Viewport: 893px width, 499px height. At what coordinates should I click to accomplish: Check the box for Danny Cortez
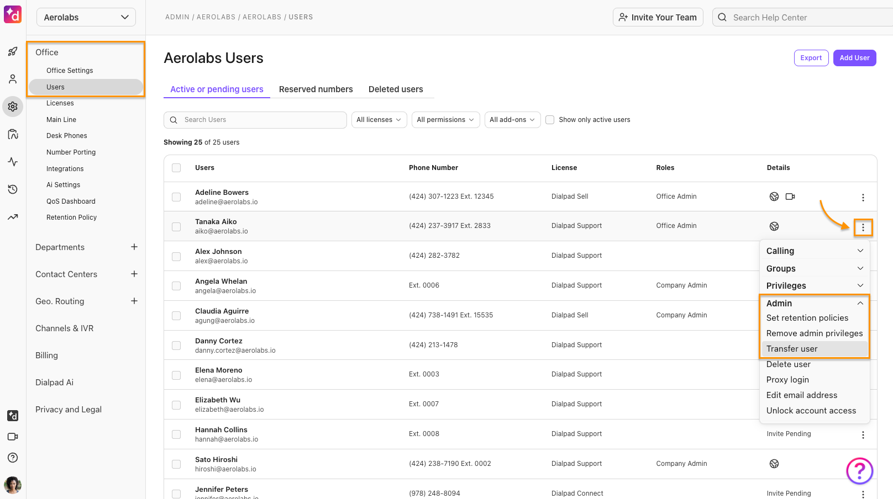(x=176, y=346)
